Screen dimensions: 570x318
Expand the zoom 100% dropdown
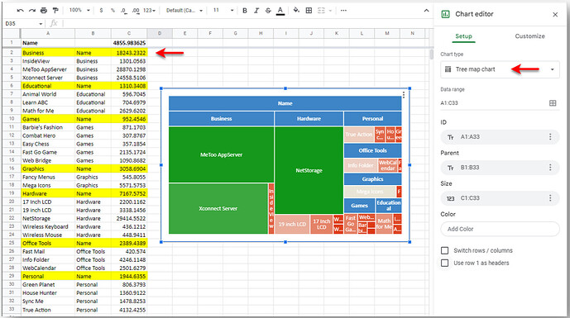point(79,11)
